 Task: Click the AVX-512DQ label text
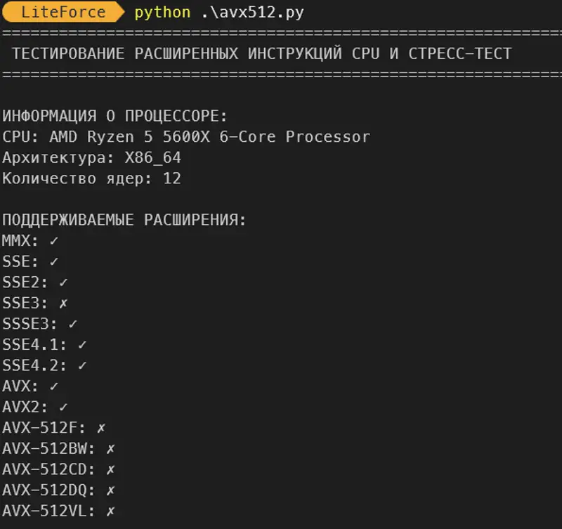(x=48, y=490)
